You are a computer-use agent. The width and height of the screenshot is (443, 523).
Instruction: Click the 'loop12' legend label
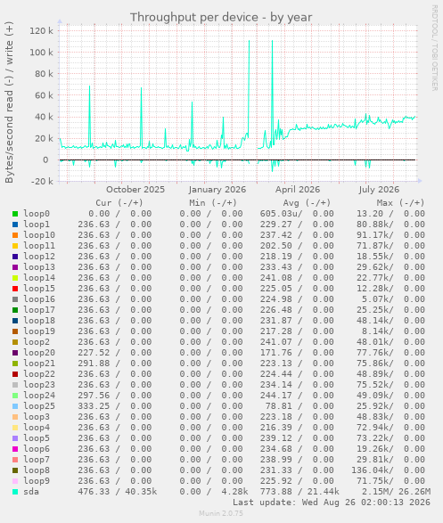pos(39,257)
